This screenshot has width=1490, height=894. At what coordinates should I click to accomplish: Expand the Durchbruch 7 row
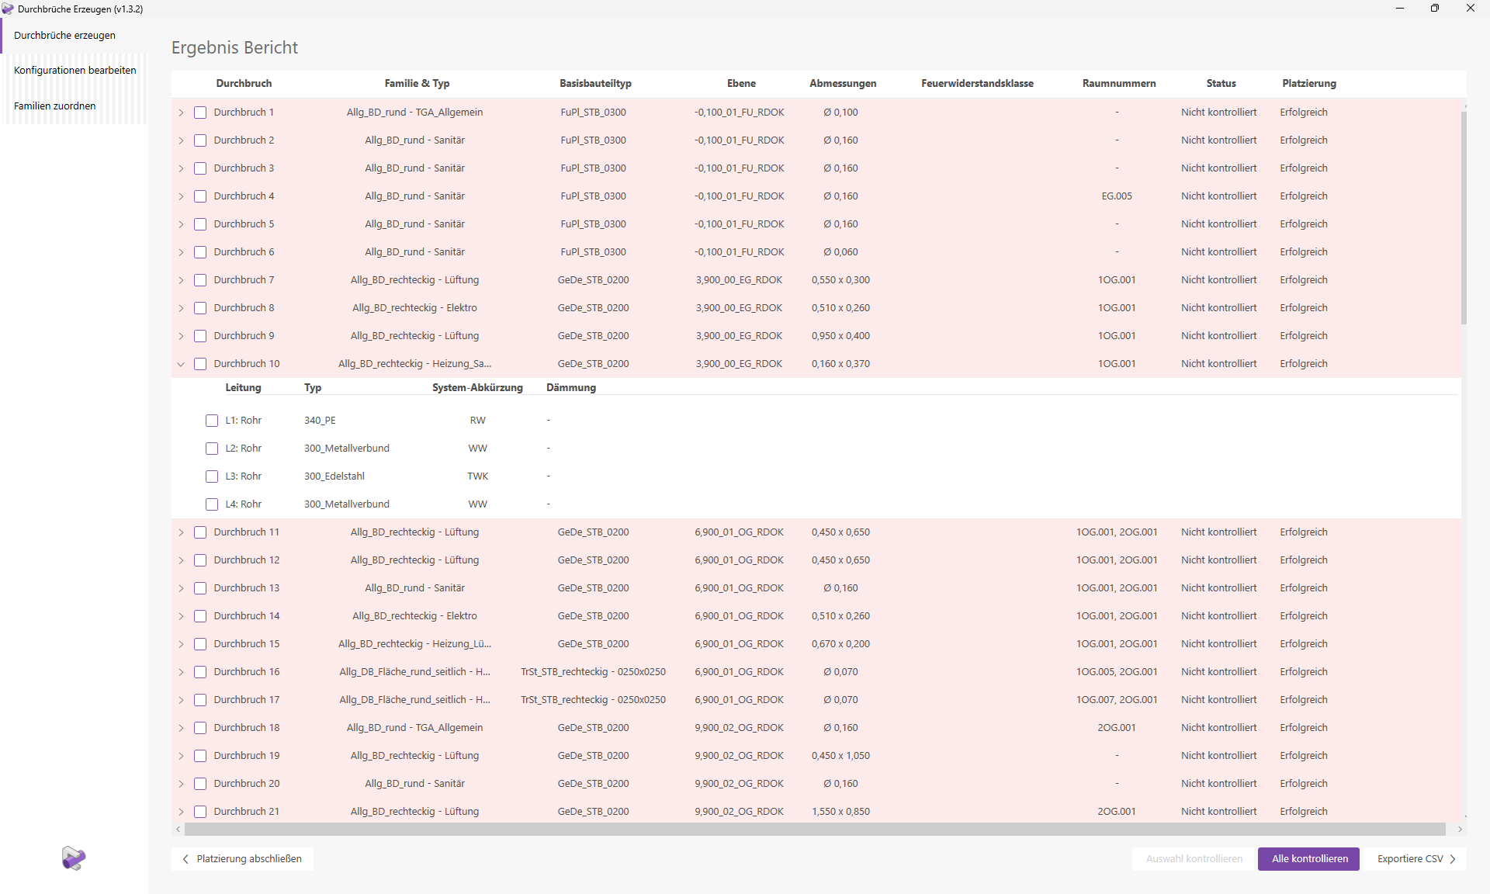[181, 280]
